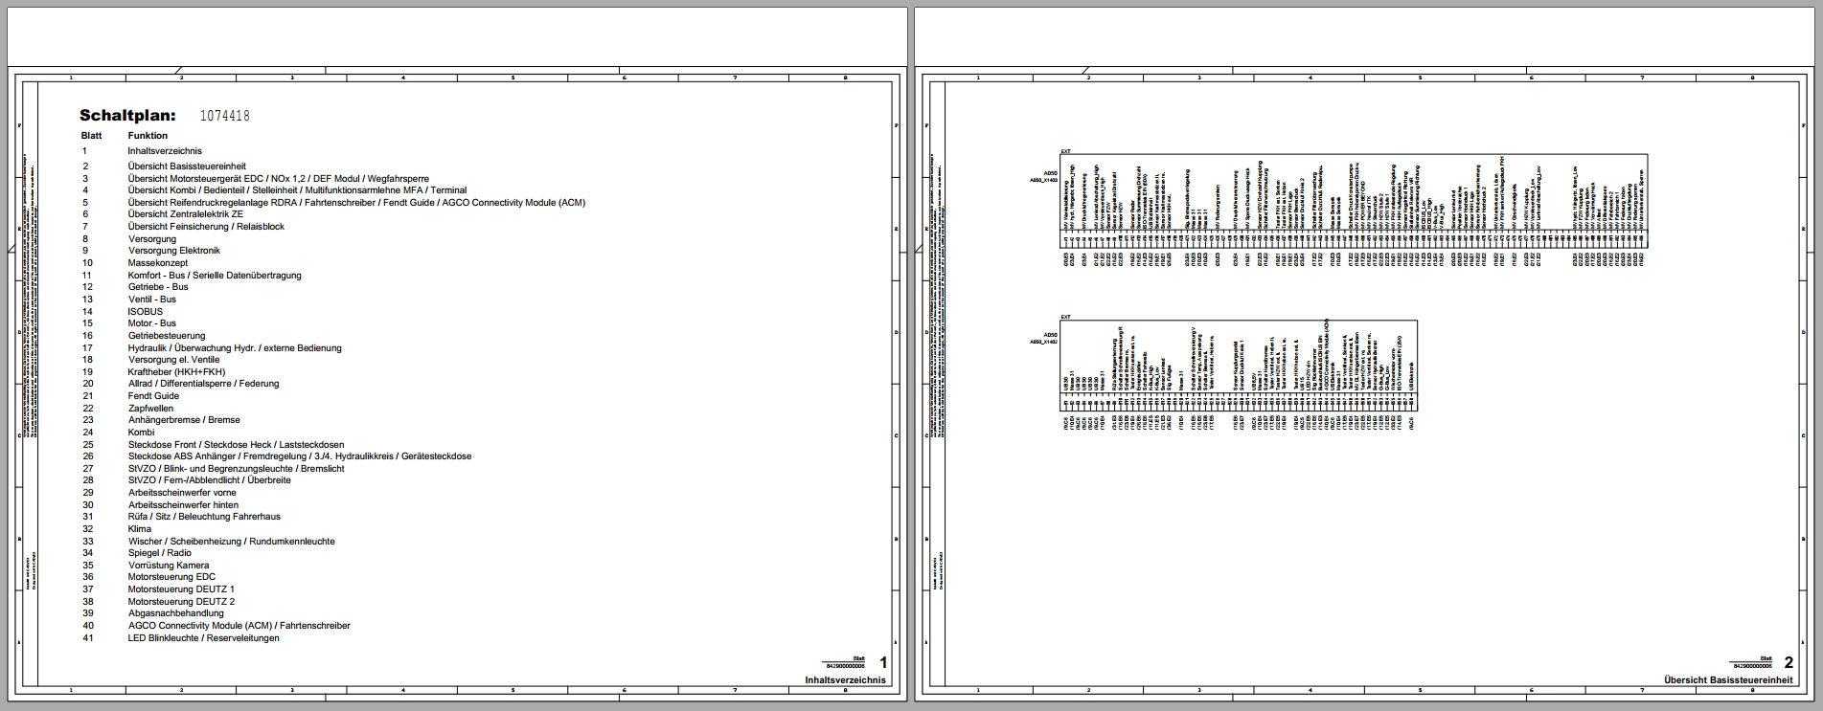This screenshot has height=711, width=1823.
Task: Select the schematic number 1074418
Action: tap(225, 116)
